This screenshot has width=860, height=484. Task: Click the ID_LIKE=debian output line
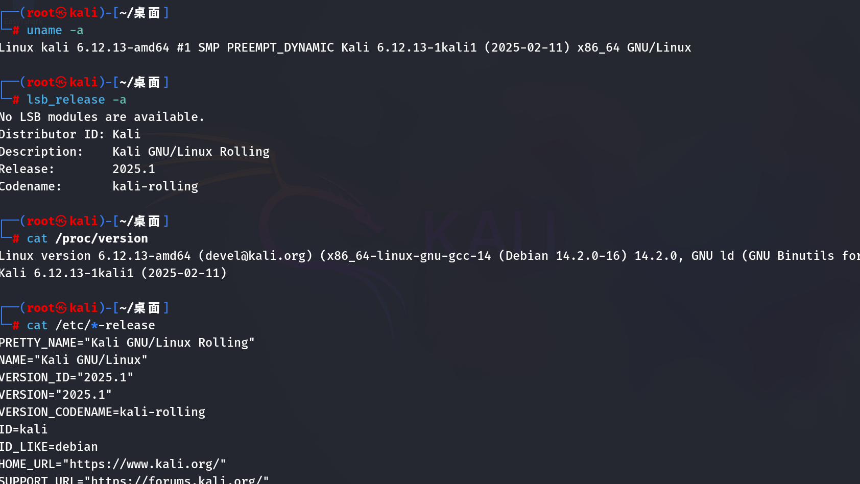pos(49,447)
